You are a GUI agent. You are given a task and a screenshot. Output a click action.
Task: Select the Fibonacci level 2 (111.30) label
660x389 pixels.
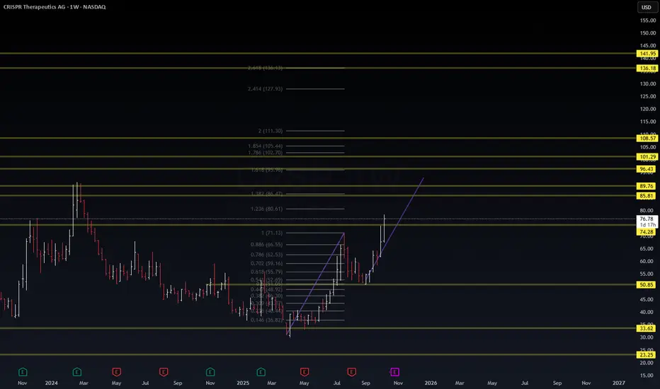271,131
